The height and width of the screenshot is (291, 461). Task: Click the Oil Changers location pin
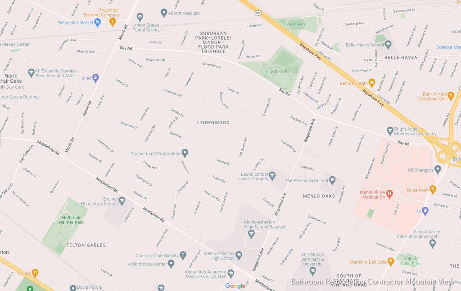pyautogui.click(x=438, y=170)
